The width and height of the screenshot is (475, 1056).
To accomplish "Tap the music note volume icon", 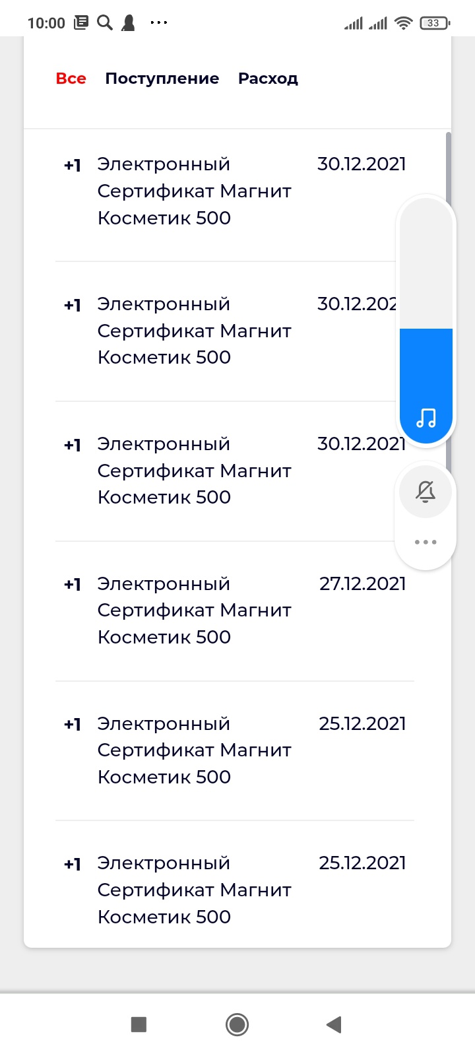I will [x=426, y=418].
